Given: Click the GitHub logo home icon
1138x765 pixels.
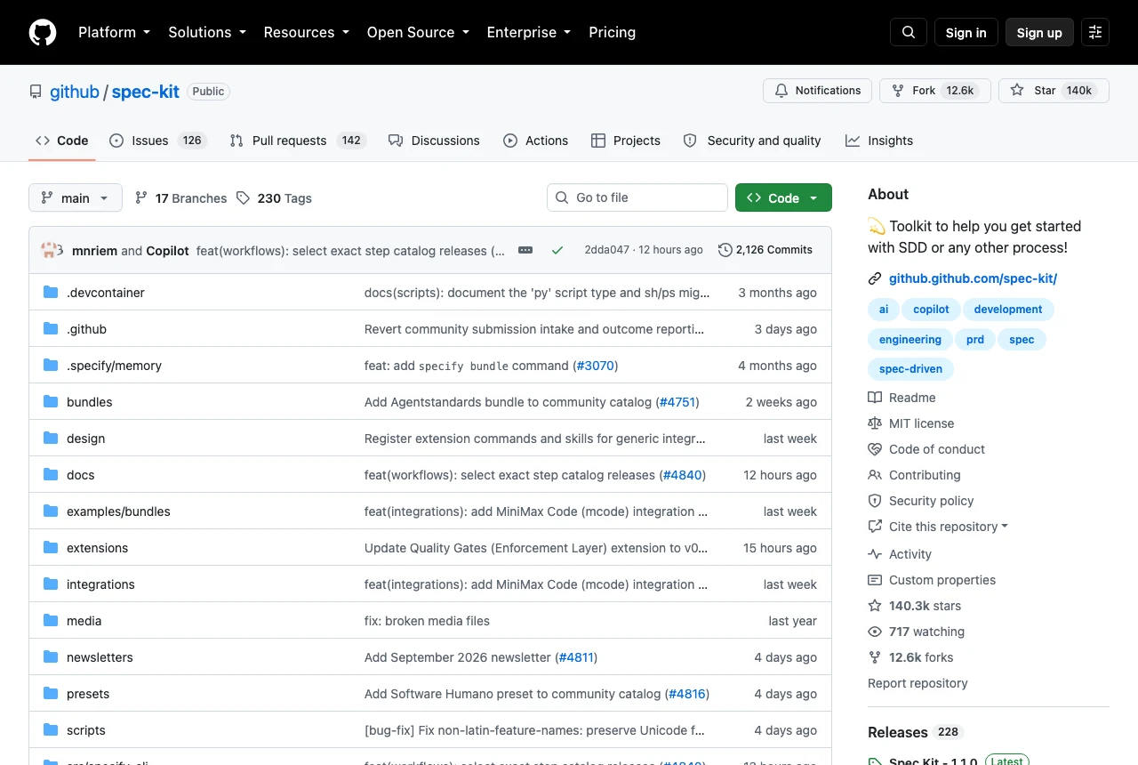Looking at the screenshot, I should pyautogui.click(x=43, y=32).
